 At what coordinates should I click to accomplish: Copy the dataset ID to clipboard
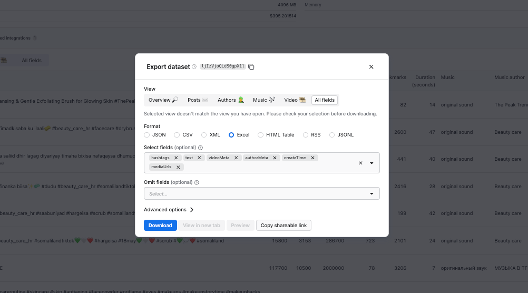tap(251, 67)
